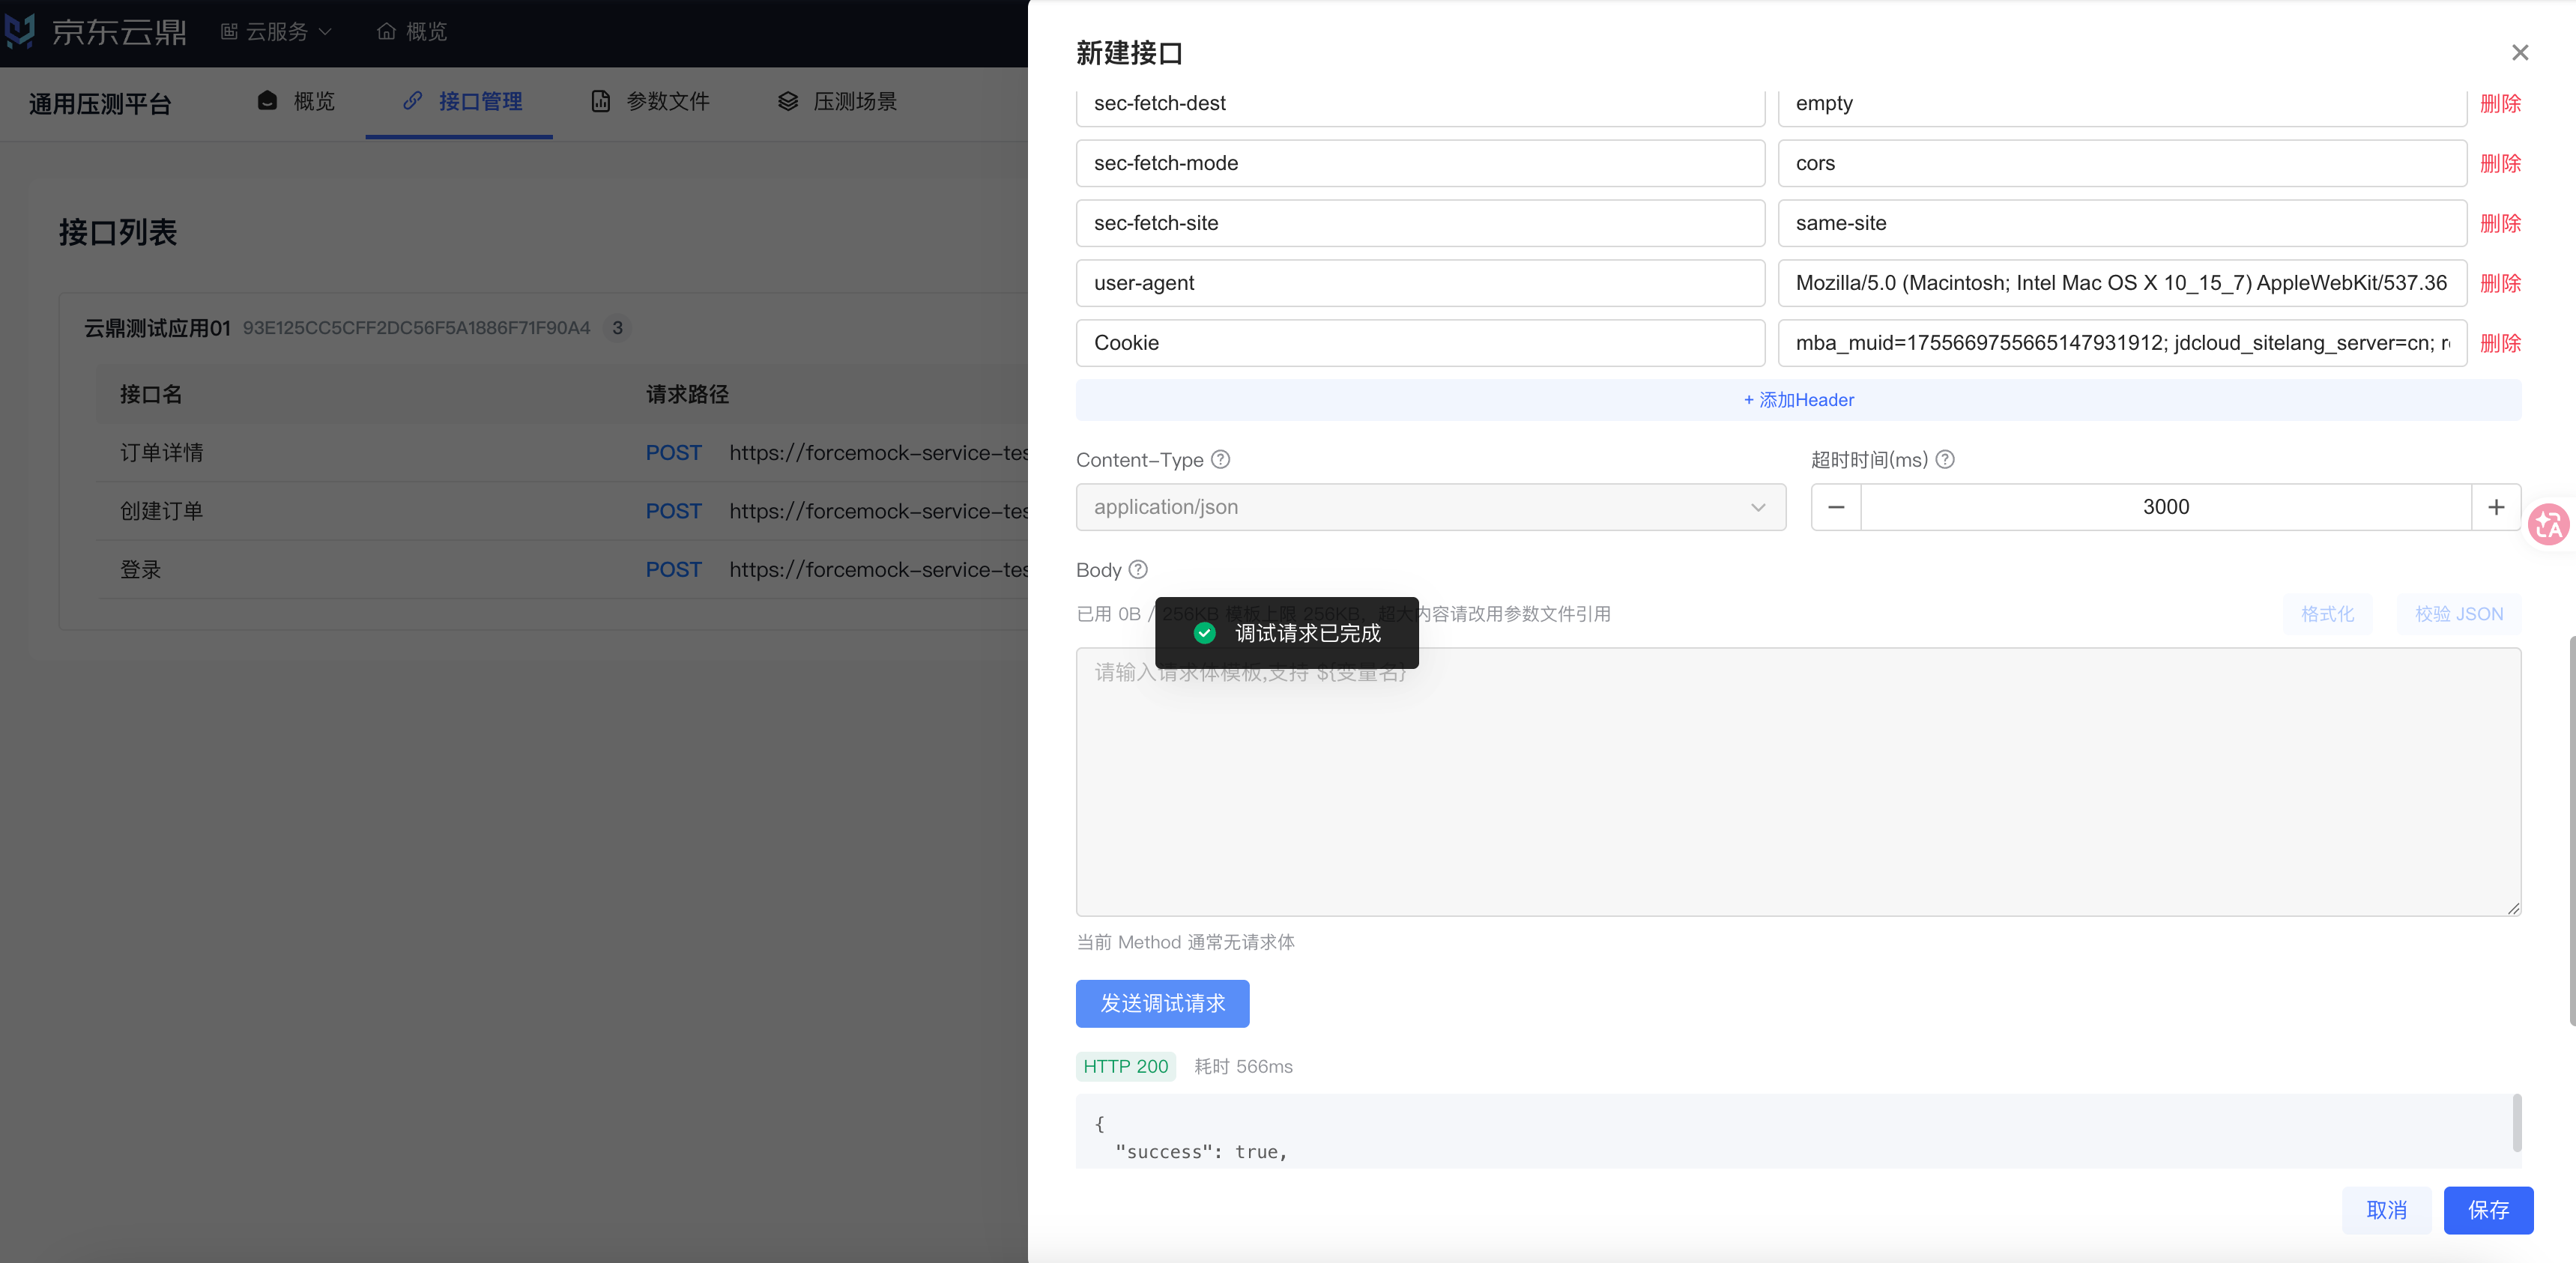Viewport: 2576px width, 1263px height.
Task: Show 超时时间 help tooltip icon
Action: tap(1944, 460)
